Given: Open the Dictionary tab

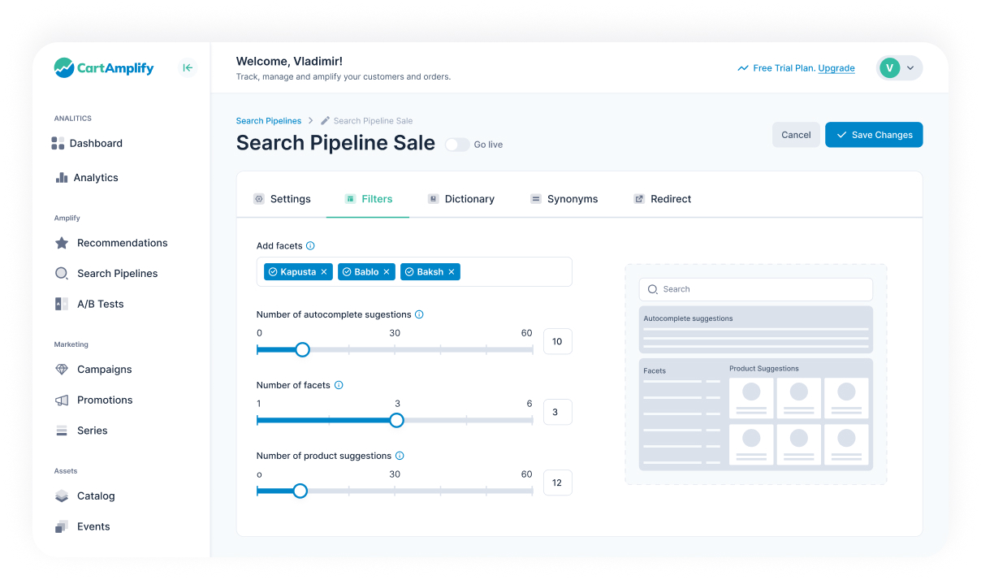Looking at the screenshot, I should pos(461,199).
